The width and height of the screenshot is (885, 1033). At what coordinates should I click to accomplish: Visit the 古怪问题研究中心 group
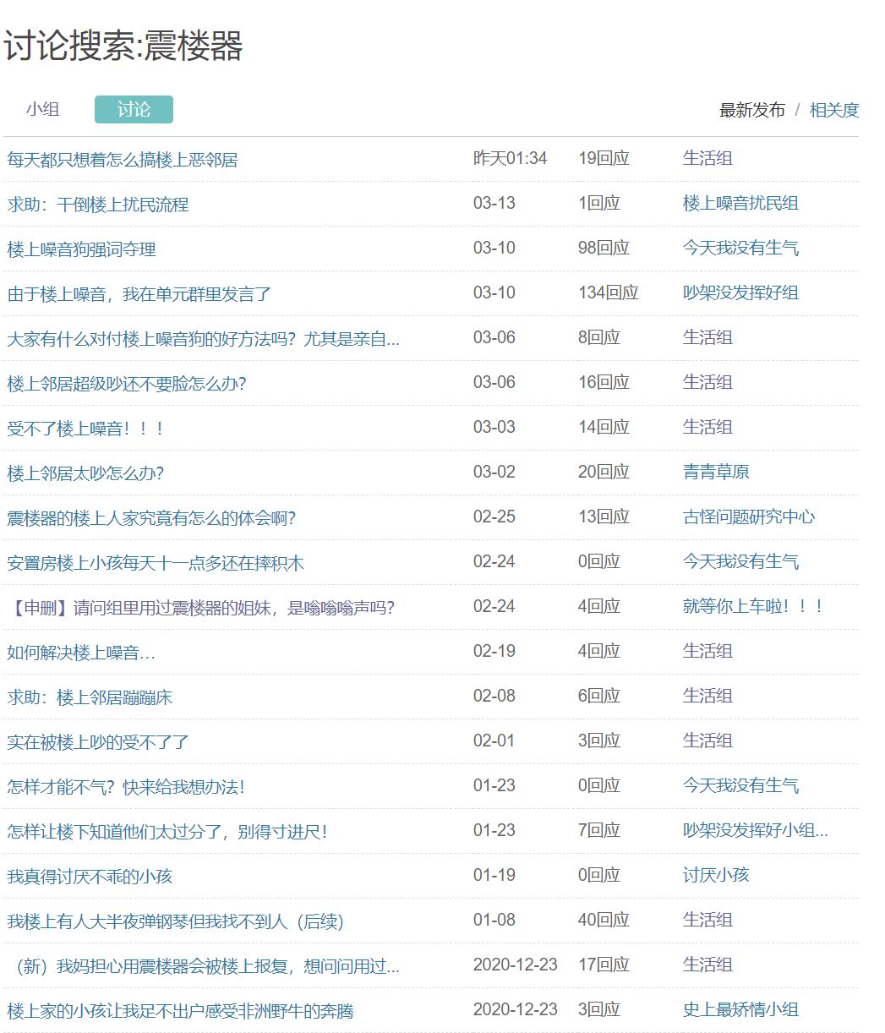[749, 516]
